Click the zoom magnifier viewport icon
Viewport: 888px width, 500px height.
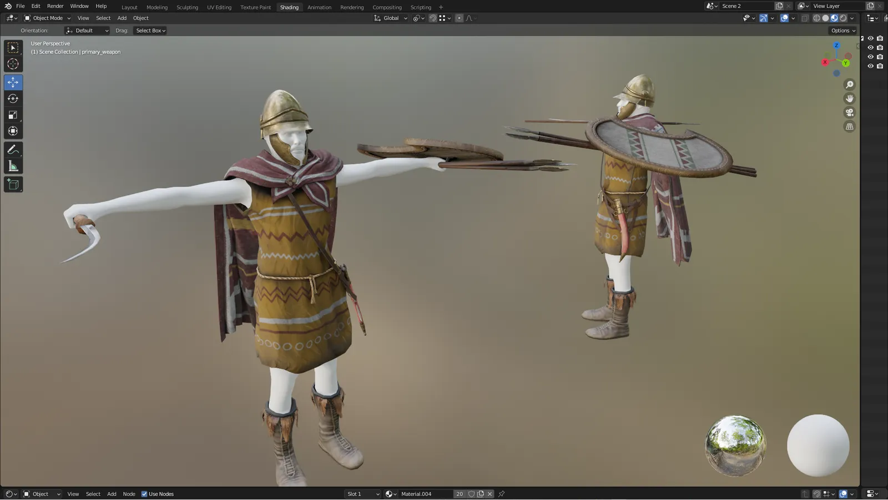point(849,85)
